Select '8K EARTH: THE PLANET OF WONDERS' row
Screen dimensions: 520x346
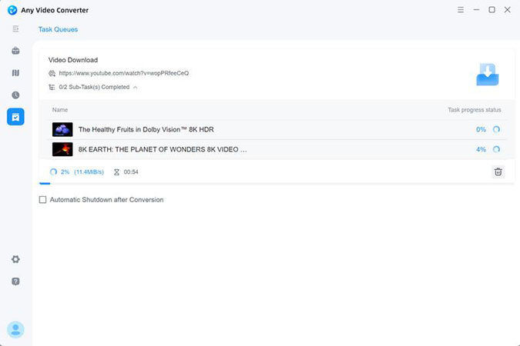277,149
